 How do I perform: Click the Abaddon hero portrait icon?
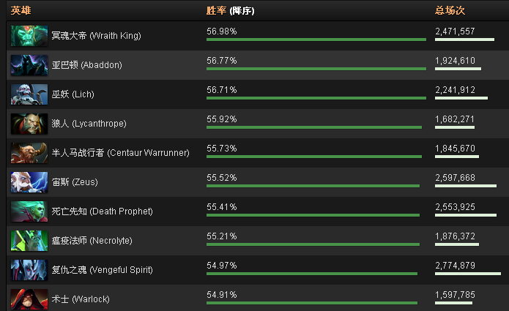pos(29,65)
